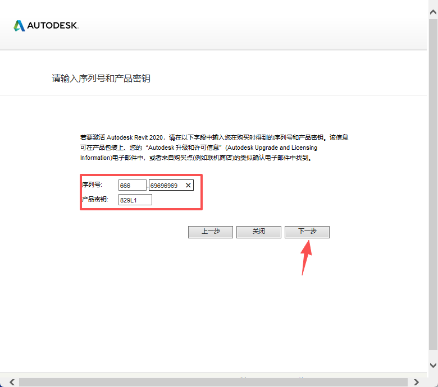
Task: Click the vertical scrollbar thumb
Action: coord(433,184)
